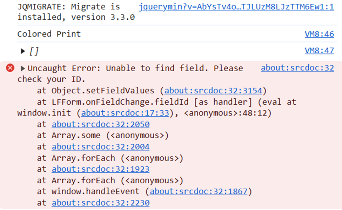
Task: Open VM8:47 source link
Action: [x=319, y=51]
